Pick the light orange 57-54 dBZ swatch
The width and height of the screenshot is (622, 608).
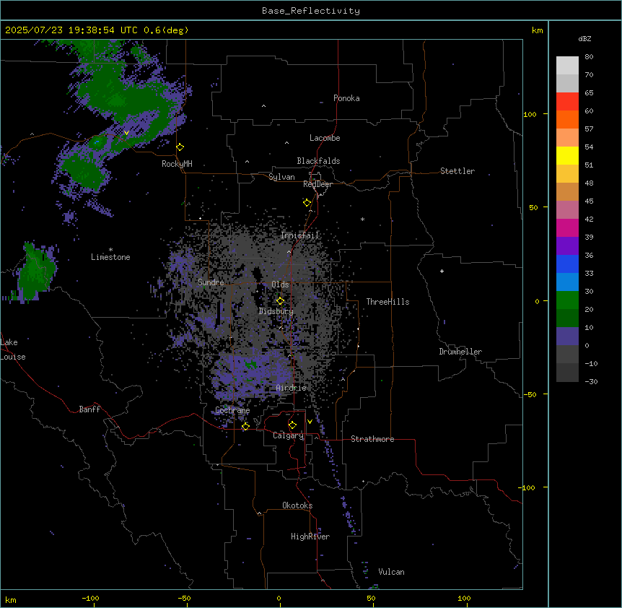pos(567,138)
